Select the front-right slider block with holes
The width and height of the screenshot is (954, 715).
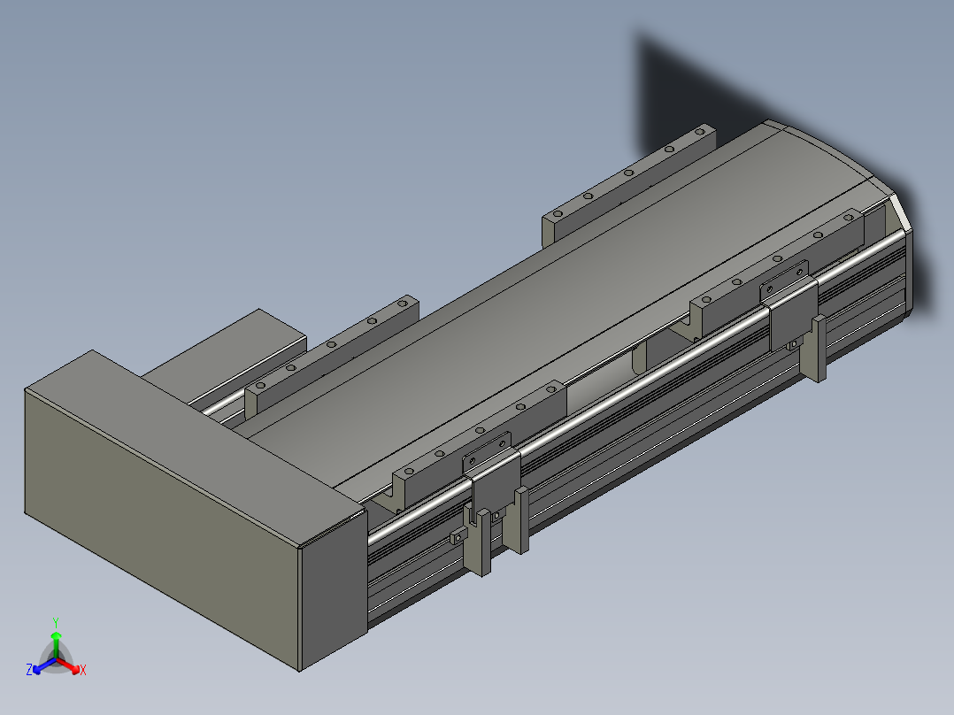coord(777,272)
